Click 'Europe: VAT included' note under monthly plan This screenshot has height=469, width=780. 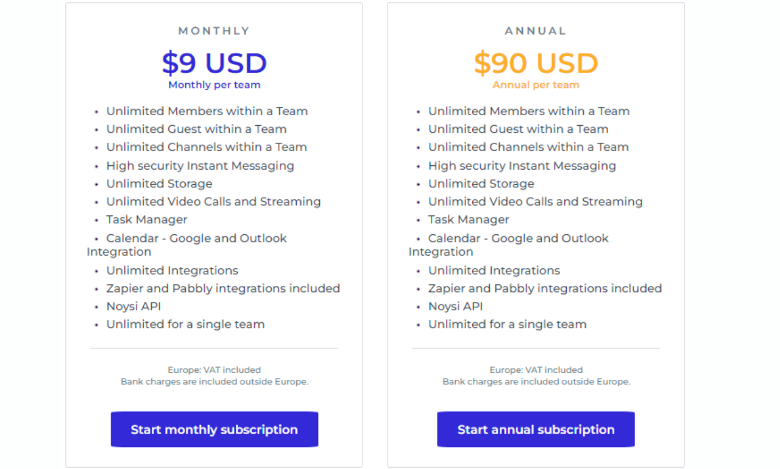click(x=214, y=370)
